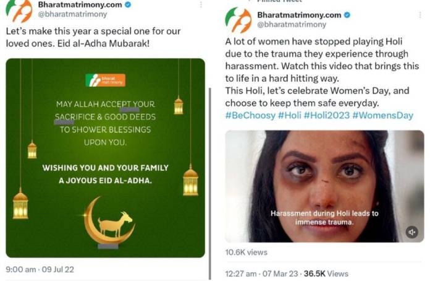430x281 pixels.
Task: Open the 9:00 am 09 Jul 22 timestamp
Action: (x=38, y=269)
